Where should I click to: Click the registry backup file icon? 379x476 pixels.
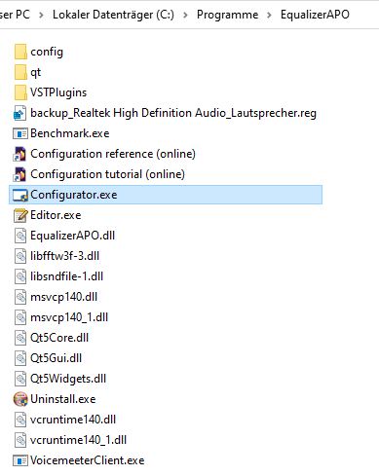20,113
